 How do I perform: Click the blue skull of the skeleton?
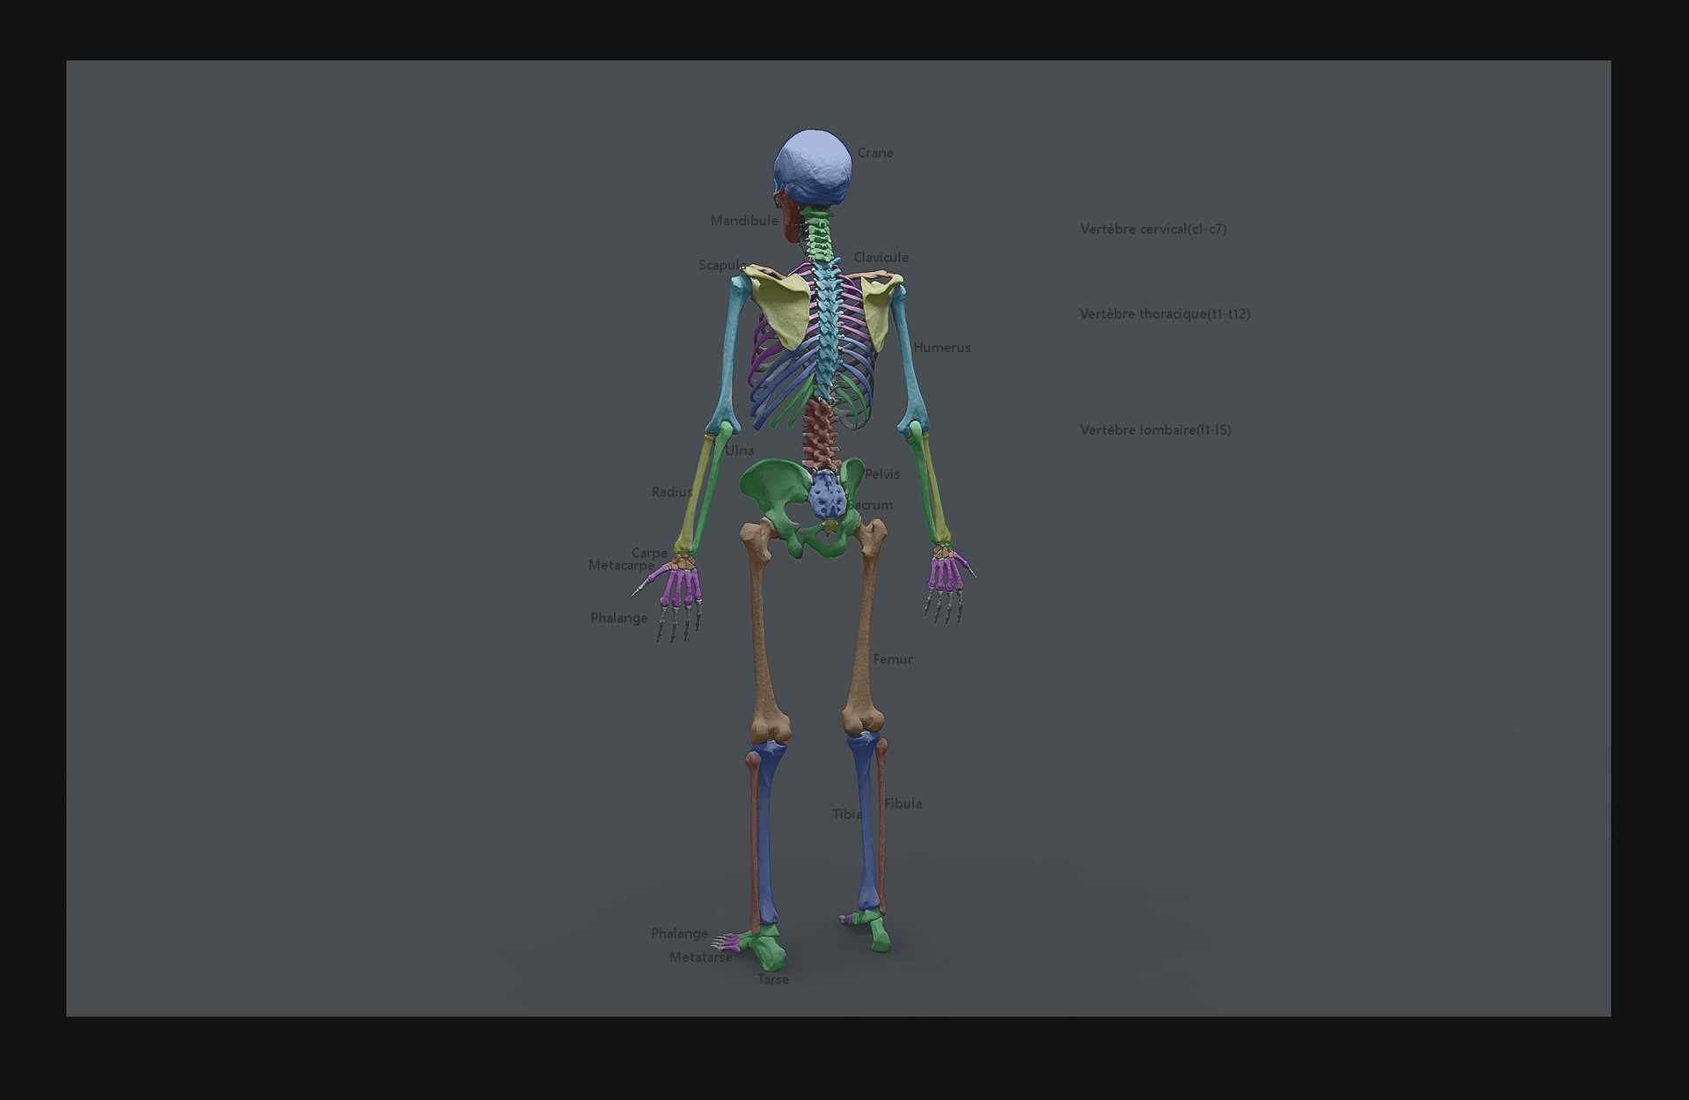(814, 167)
